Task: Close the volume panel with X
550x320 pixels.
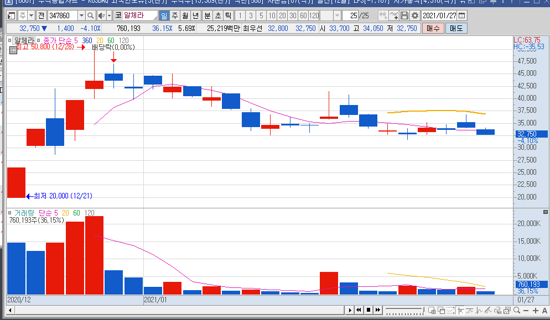Action: (545, 212)
